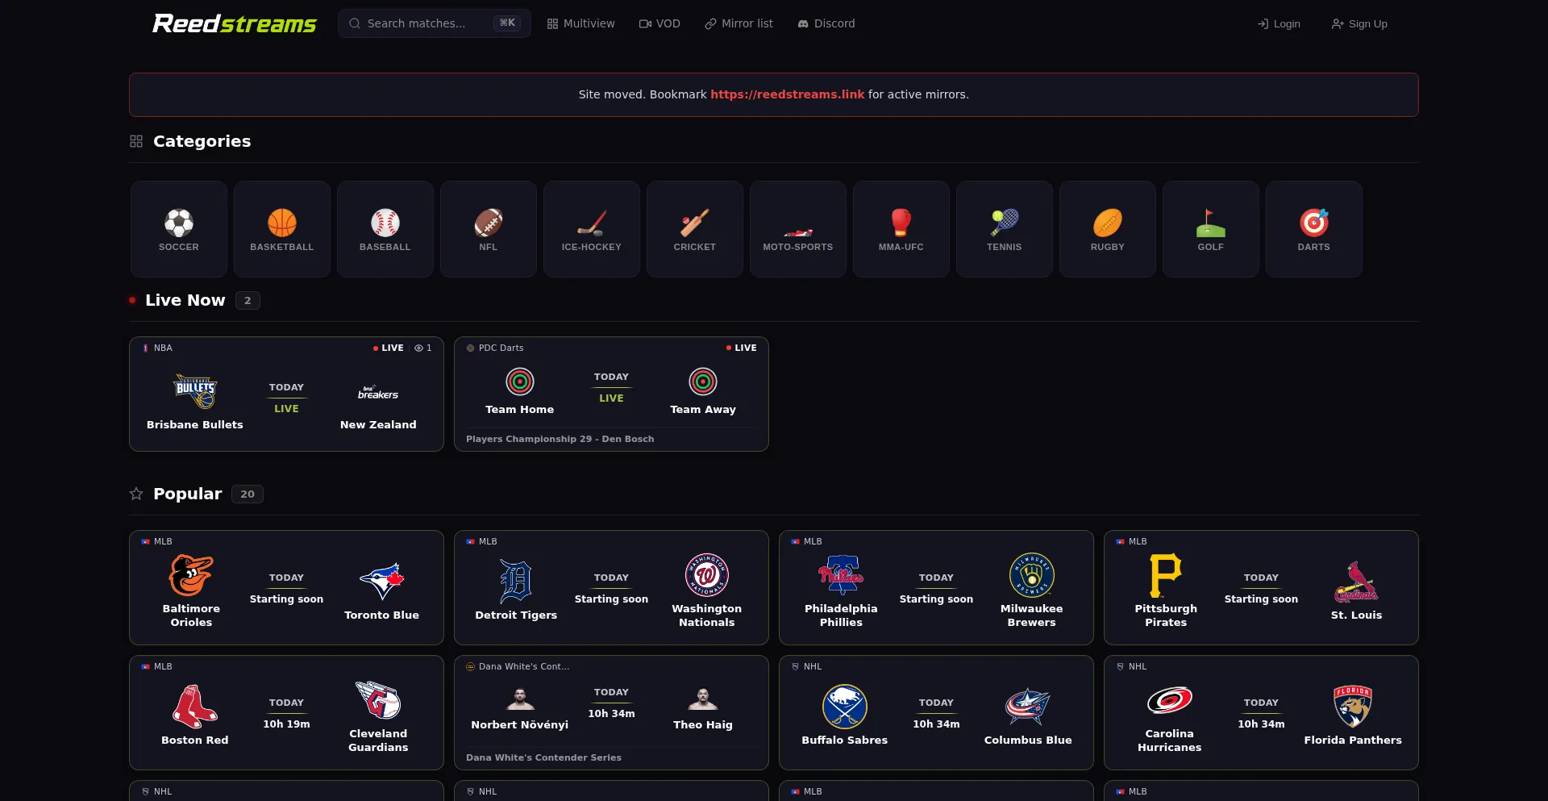Viewport: 1548px width, 801px height.
Task: Open the VOD page
Action: tap(660, 23)
